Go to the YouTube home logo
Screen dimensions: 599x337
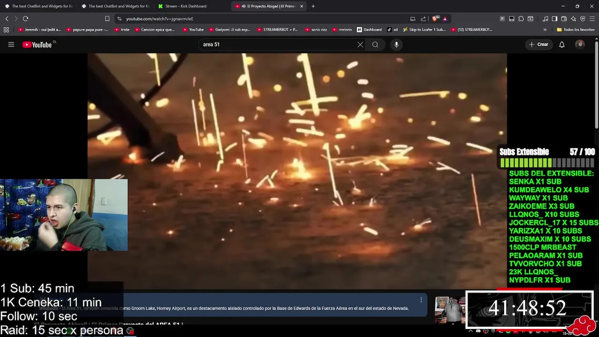coord(37,44)
